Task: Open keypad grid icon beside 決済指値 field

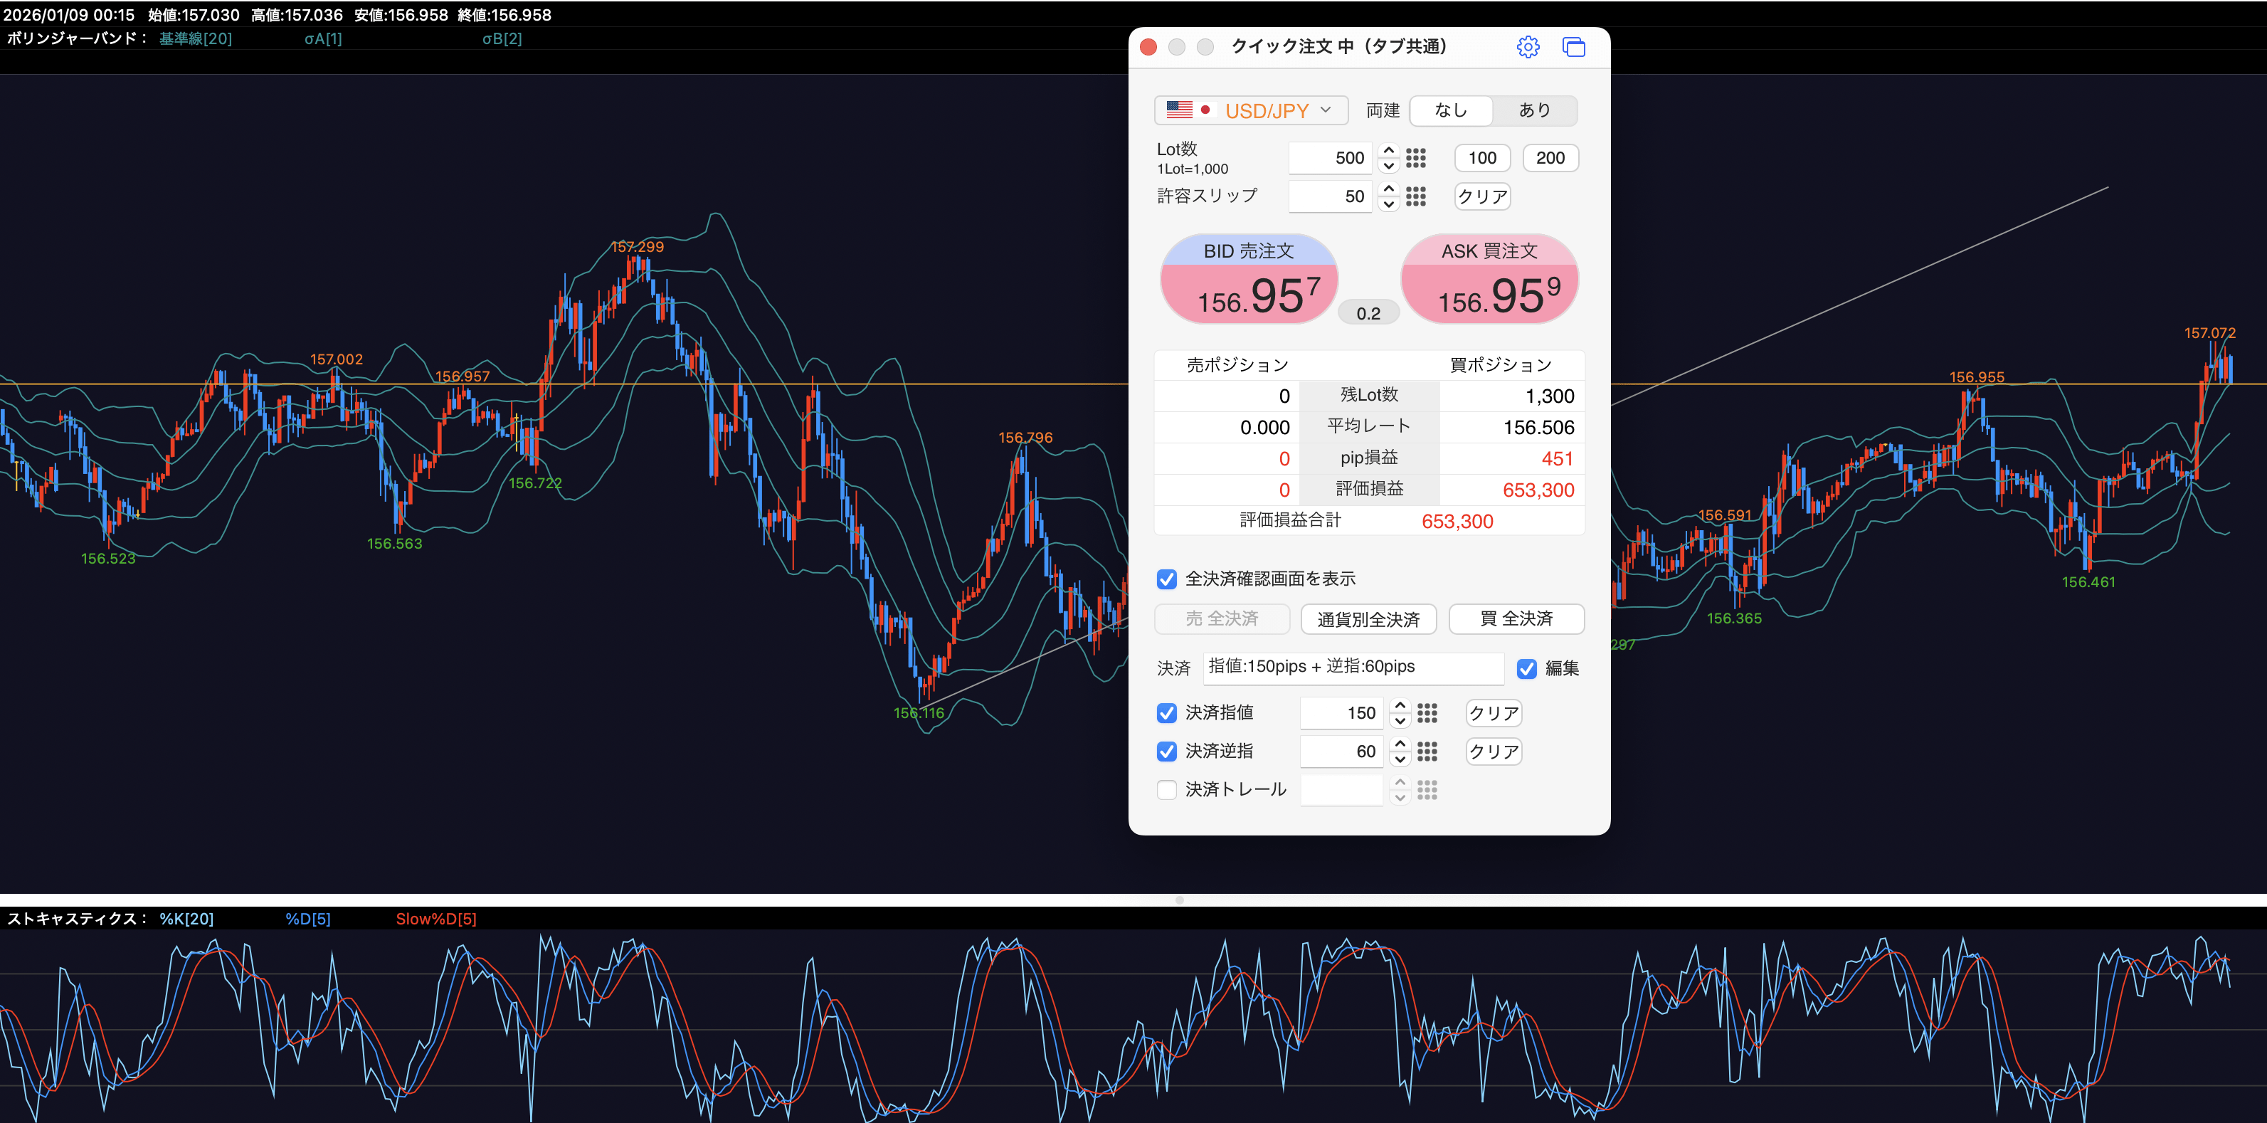Action: [x=1427, y=713]
